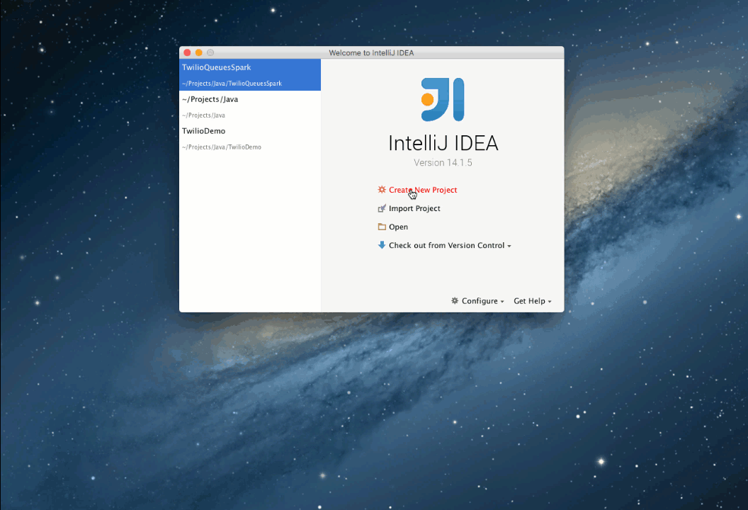Click the Import Project icon
This screenshot has height=510, width=748.
tap(382, 208)
